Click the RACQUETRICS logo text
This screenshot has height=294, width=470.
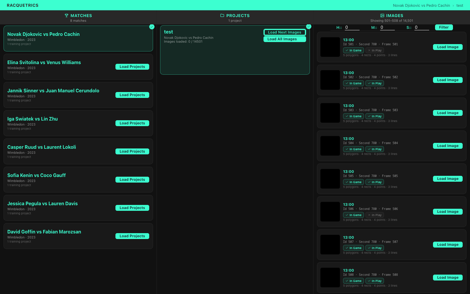pyautogui.click(x=23, y=5)
